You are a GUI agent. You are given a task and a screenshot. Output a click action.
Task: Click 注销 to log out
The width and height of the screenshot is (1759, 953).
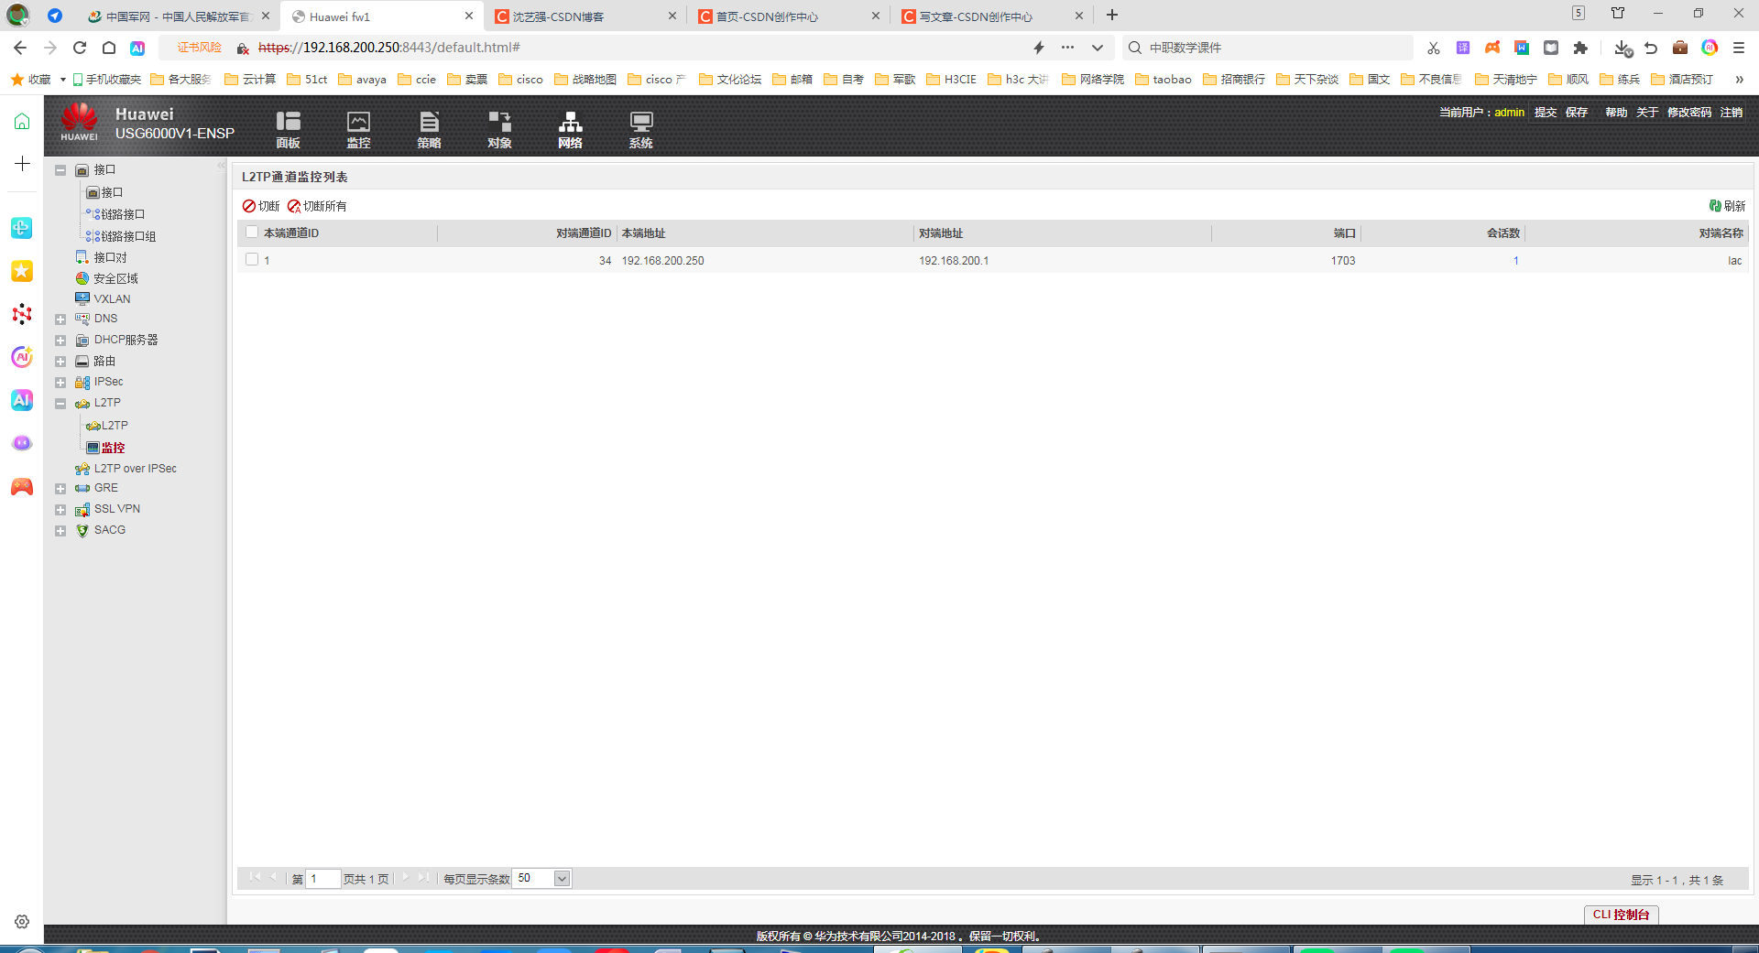click(x=1732, y=113)
